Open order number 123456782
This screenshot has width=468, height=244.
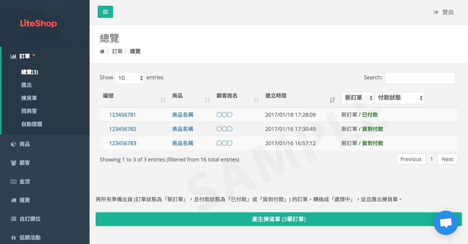pyautogui.click(x=122, y=129)
